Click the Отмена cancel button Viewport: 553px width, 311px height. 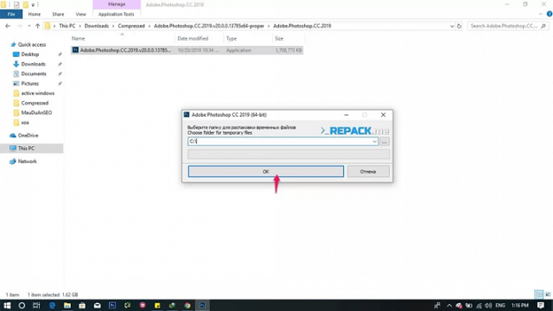click(x=368, y=171)
